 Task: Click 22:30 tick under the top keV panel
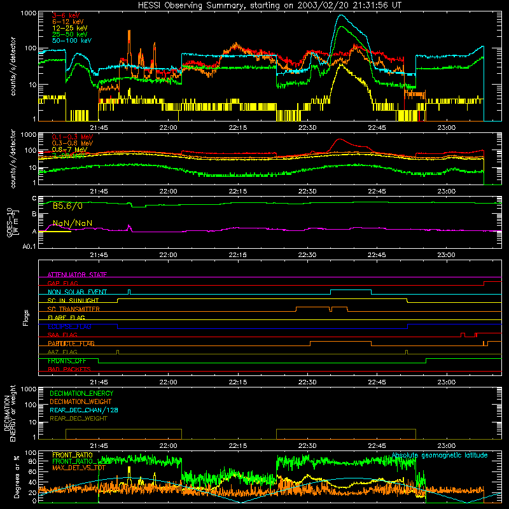pyautogui.click(x=307, y=128)
